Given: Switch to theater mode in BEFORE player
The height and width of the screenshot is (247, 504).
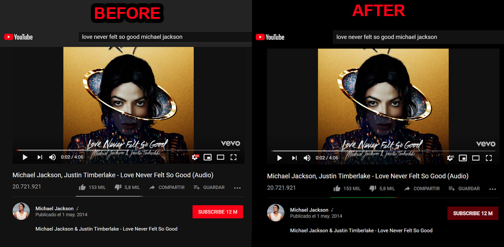Looking at the screenshot, I should pos(221,157).
